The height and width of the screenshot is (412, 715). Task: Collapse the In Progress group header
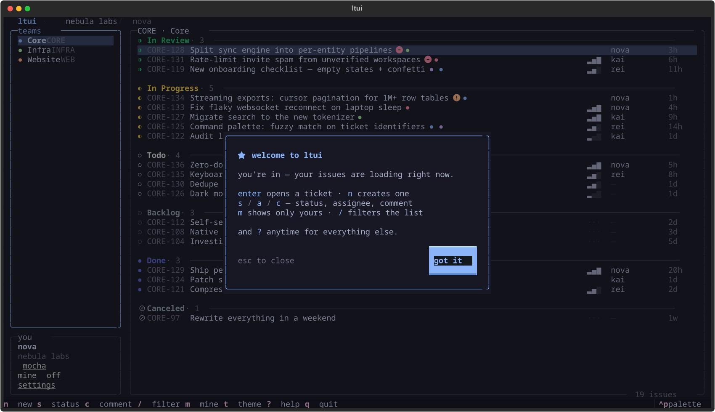(x=173, y=88)
